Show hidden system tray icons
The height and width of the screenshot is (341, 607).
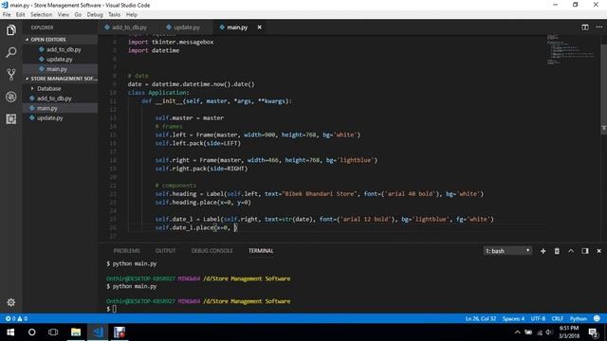[x=518, y=332]
